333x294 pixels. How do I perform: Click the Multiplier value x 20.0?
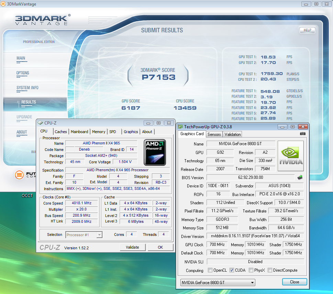tap(81, 209)
